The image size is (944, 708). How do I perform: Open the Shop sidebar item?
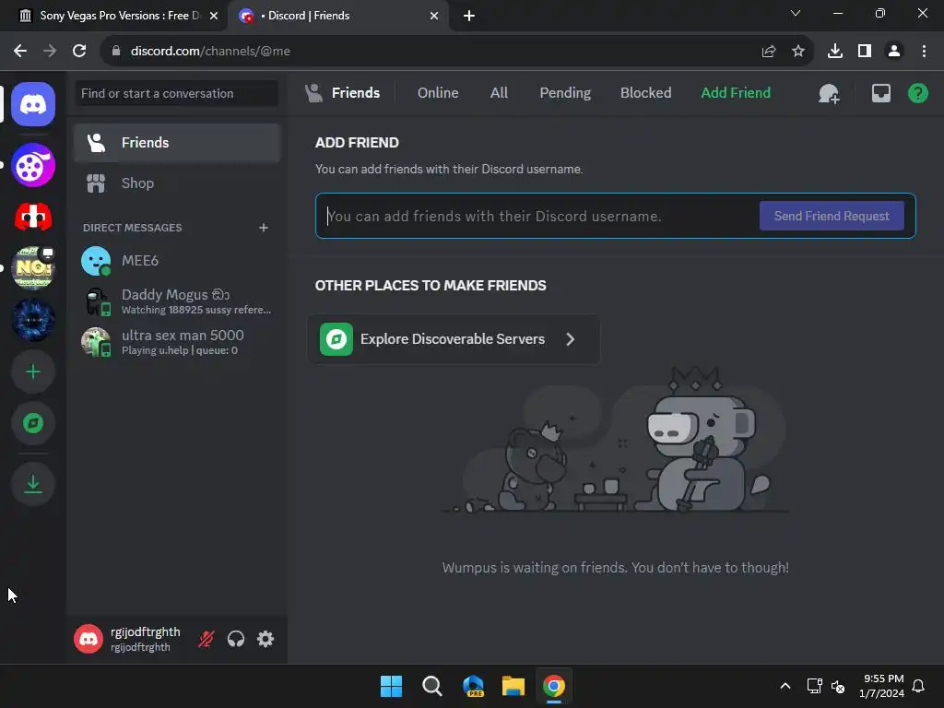(177, 183)
